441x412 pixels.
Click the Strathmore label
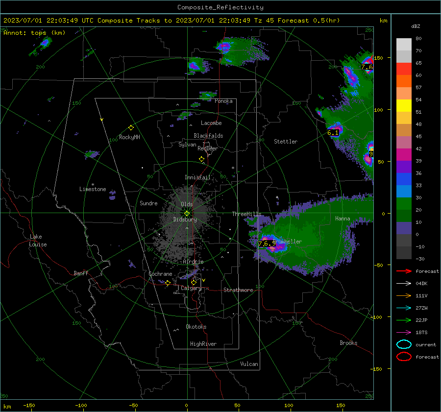pyautogui.click(x=238, y=290)
